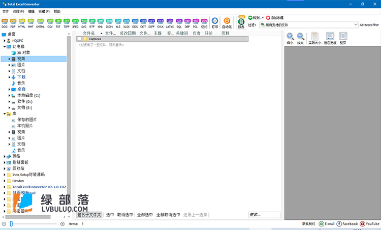Viewport: 381px width, 230px height.
Task: Expand the NQXPC tree node
Action: click(x=5, y=41)
